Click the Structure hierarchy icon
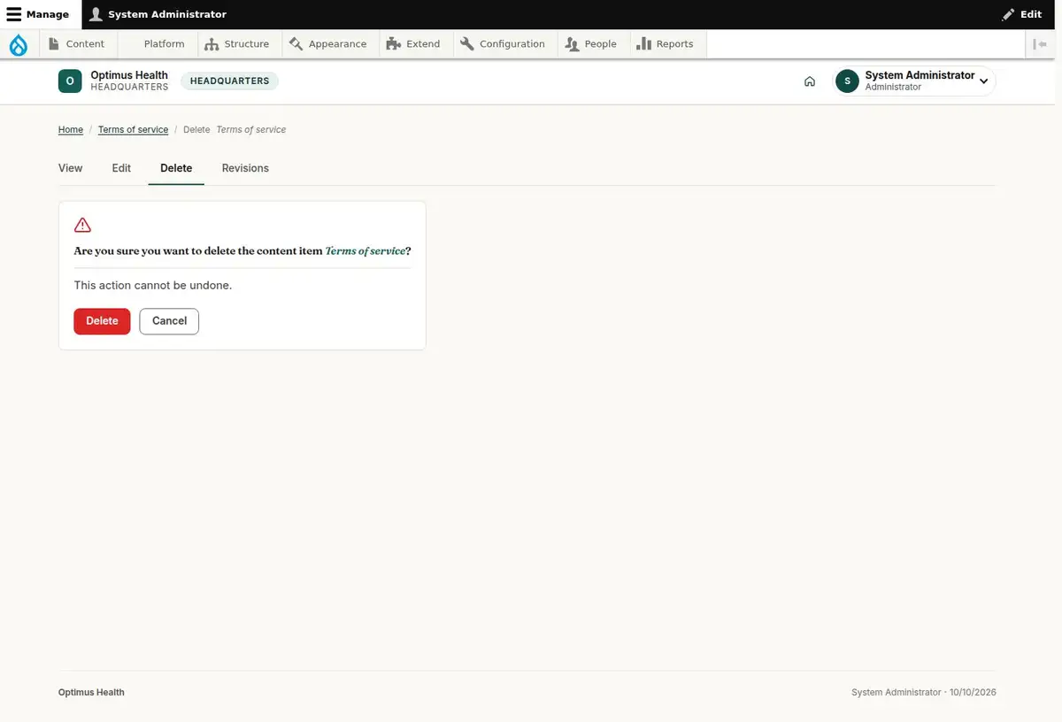Image resolution: width=1062 pixels, height=722 pixels. tap(212, 44)
